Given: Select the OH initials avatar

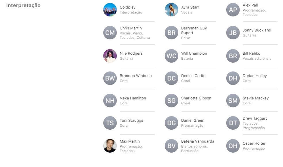Looking at the screenshot, I should point(233,146).
